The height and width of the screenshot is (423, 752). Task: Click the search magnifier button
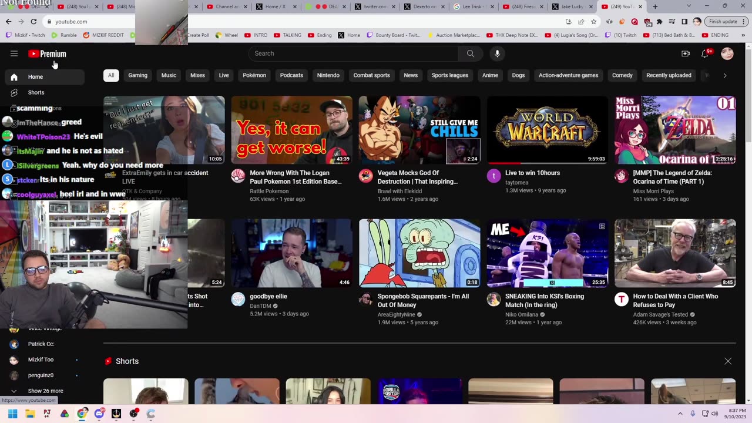(x=471, y=53)
